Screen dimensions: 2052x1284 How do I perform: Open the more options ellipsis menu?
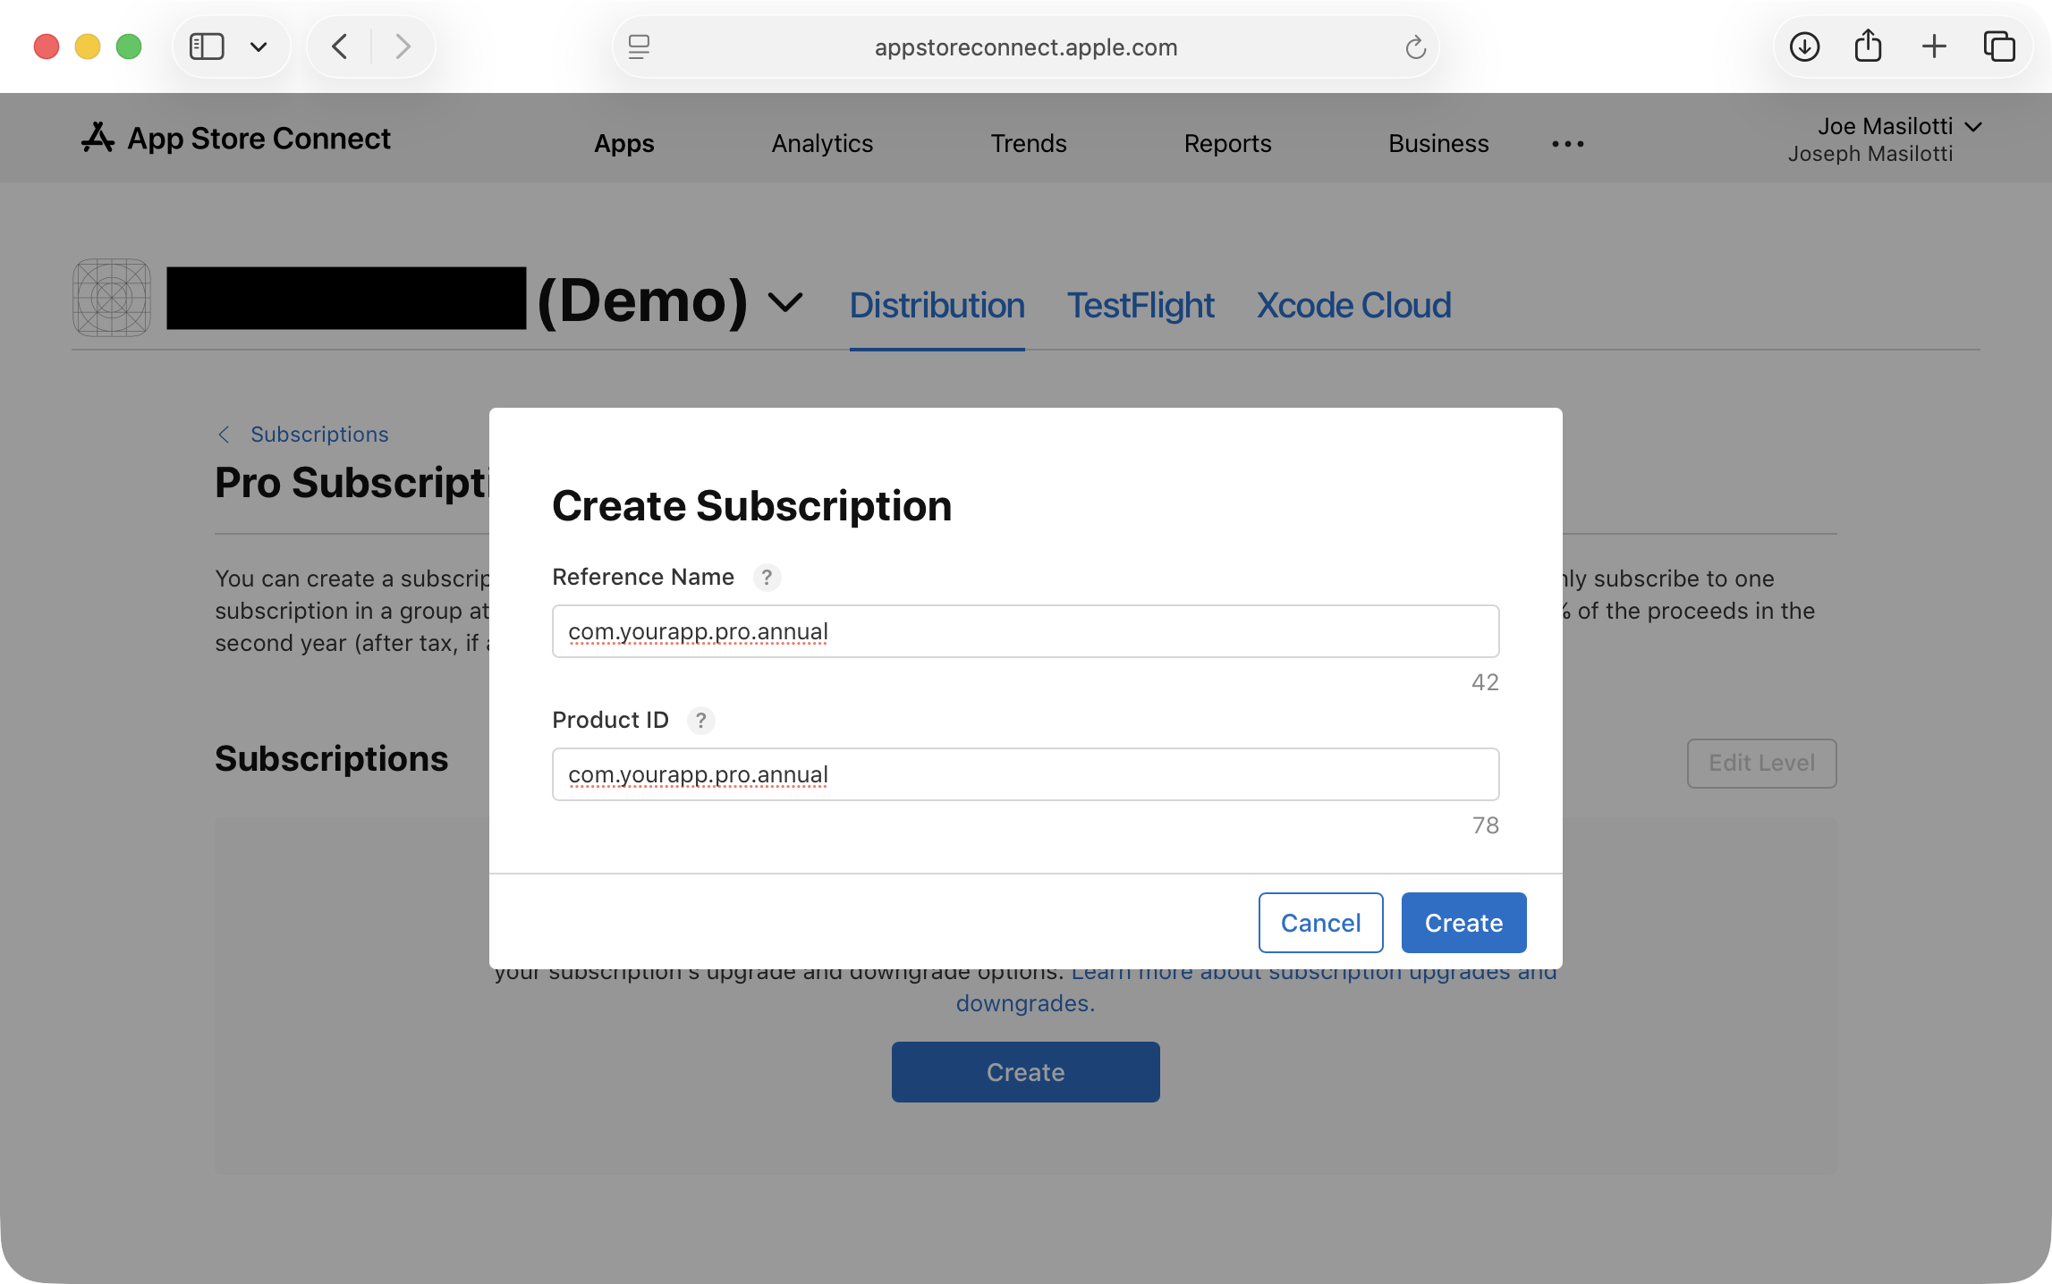[x=1568, y=143]
